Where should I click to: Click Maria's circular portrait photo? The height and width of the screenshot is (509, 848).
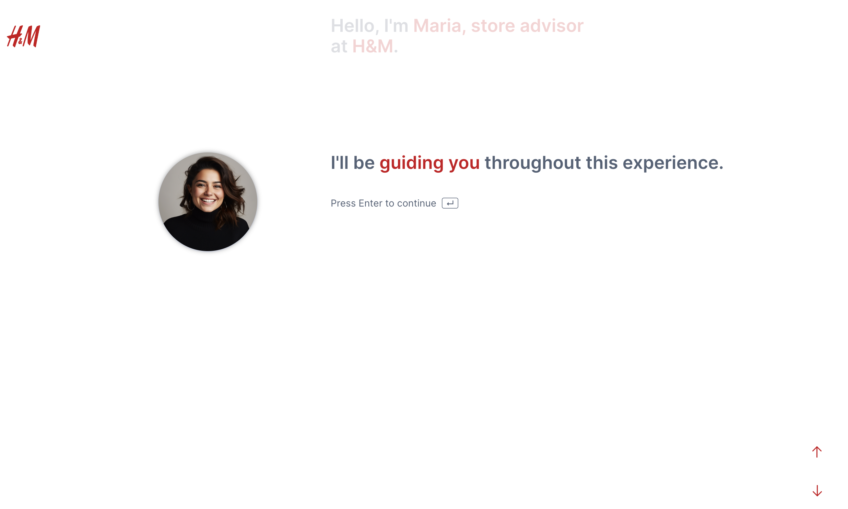208,201
